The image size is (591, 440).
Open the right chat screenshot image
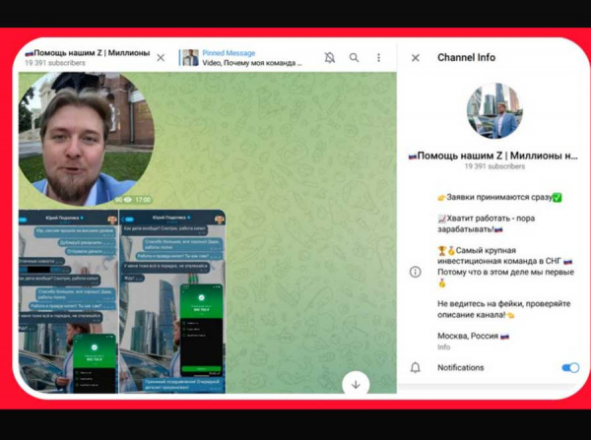172,303
